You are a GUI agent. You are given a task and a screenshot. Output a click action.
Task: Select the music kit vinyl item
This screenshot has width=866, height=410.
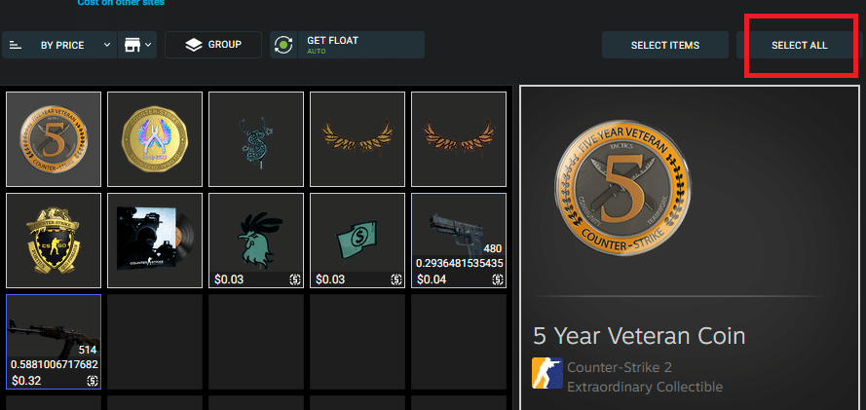point(155,241)
